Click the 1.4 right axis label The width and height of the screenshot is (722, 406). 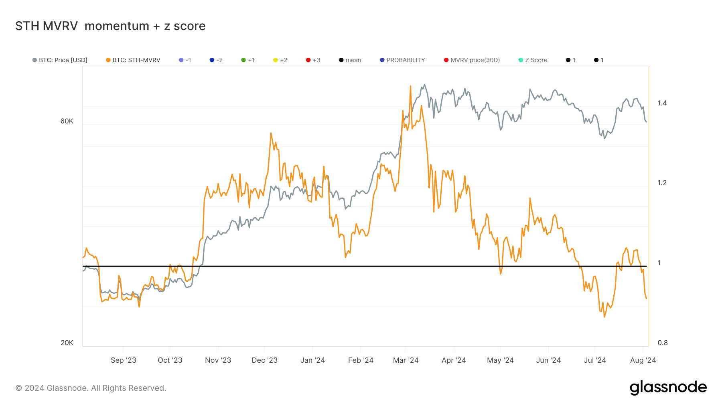click(x=662, y=103)
